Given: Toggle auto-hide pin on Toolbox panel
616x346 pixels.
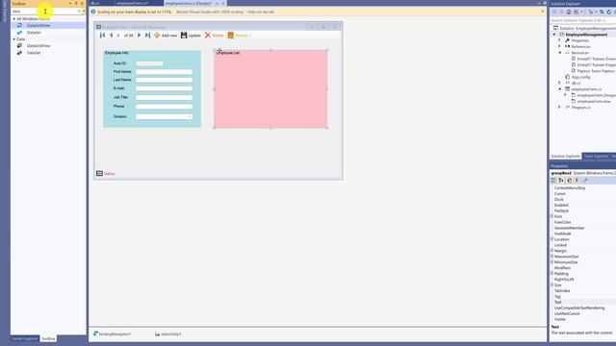Looking at the screenshot, I should click(x=76, y=4).
